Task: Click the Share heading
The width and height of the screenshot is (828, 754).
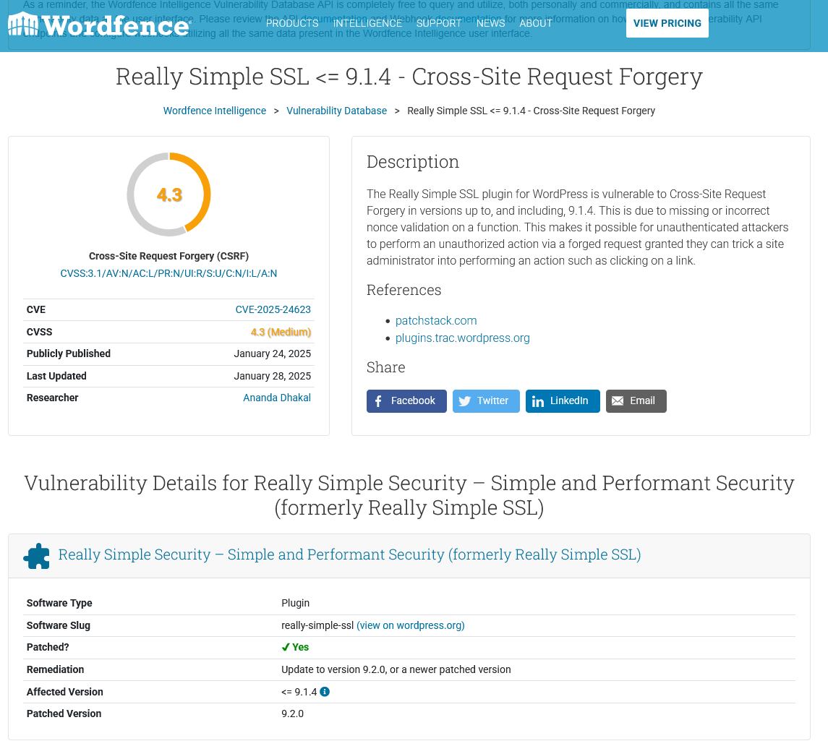Action: coord(385,367)
